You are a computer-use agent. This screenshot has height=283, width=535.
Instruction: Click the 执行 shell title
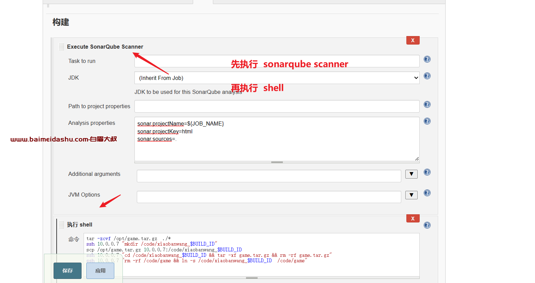(x=79, y=225)
